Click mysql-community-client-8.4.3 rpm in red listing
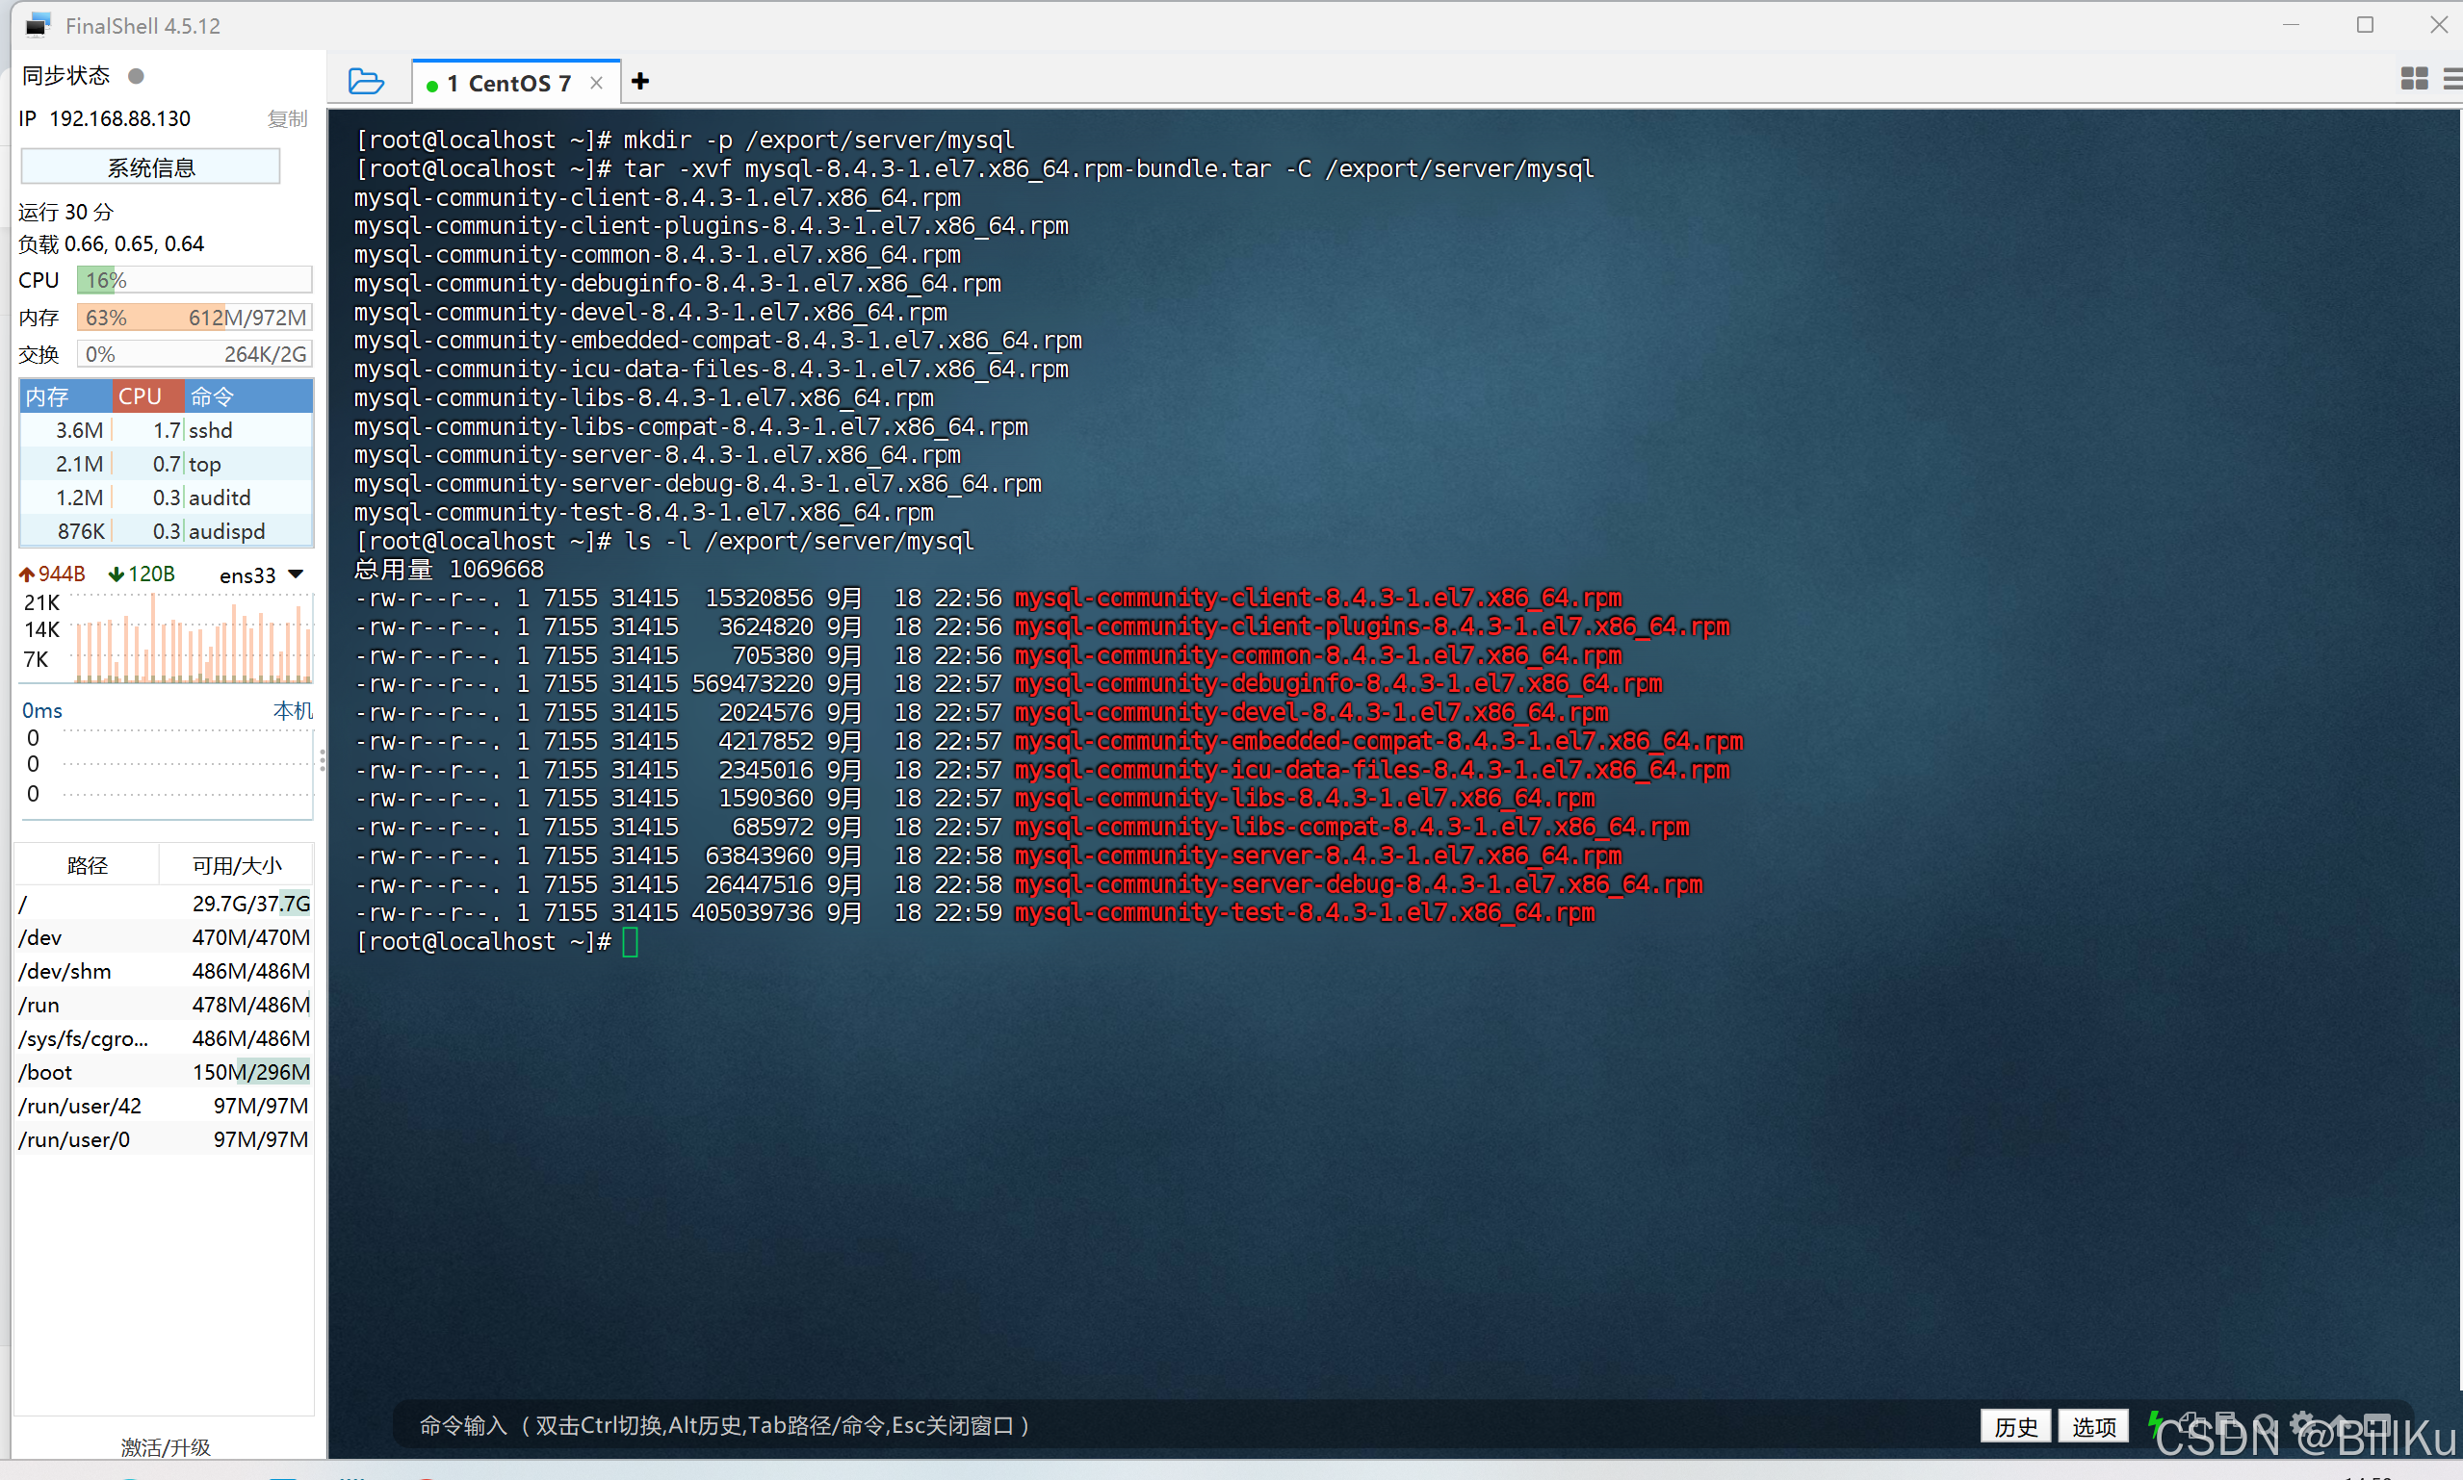This screenshot has width=2463, height=1480. pos(1318,599)
